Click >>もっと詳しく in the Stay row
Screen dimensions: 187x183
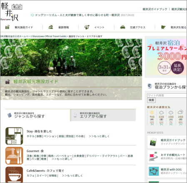(x=99, y=136)
